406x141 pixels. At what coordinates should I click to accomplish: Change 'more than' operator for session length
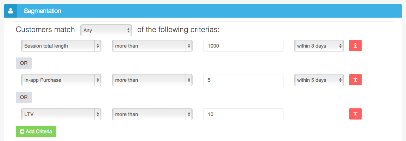click(x=152, y=46)
